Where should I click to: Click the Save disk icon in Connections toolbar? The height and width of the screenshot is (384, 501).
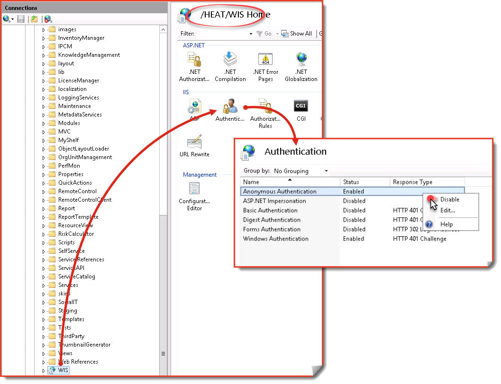coord(21,18)
